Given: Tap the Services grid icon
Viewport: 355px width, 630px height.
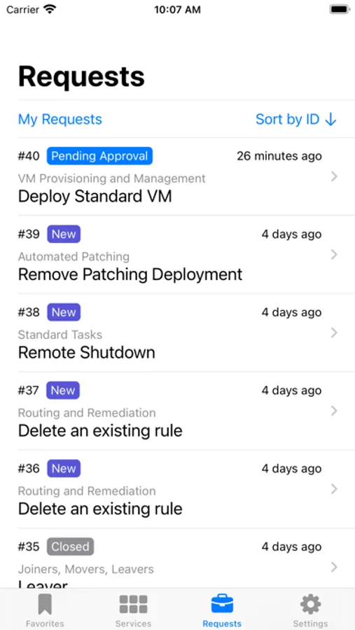Looking at the screenshot, I should tap(133, 605).
